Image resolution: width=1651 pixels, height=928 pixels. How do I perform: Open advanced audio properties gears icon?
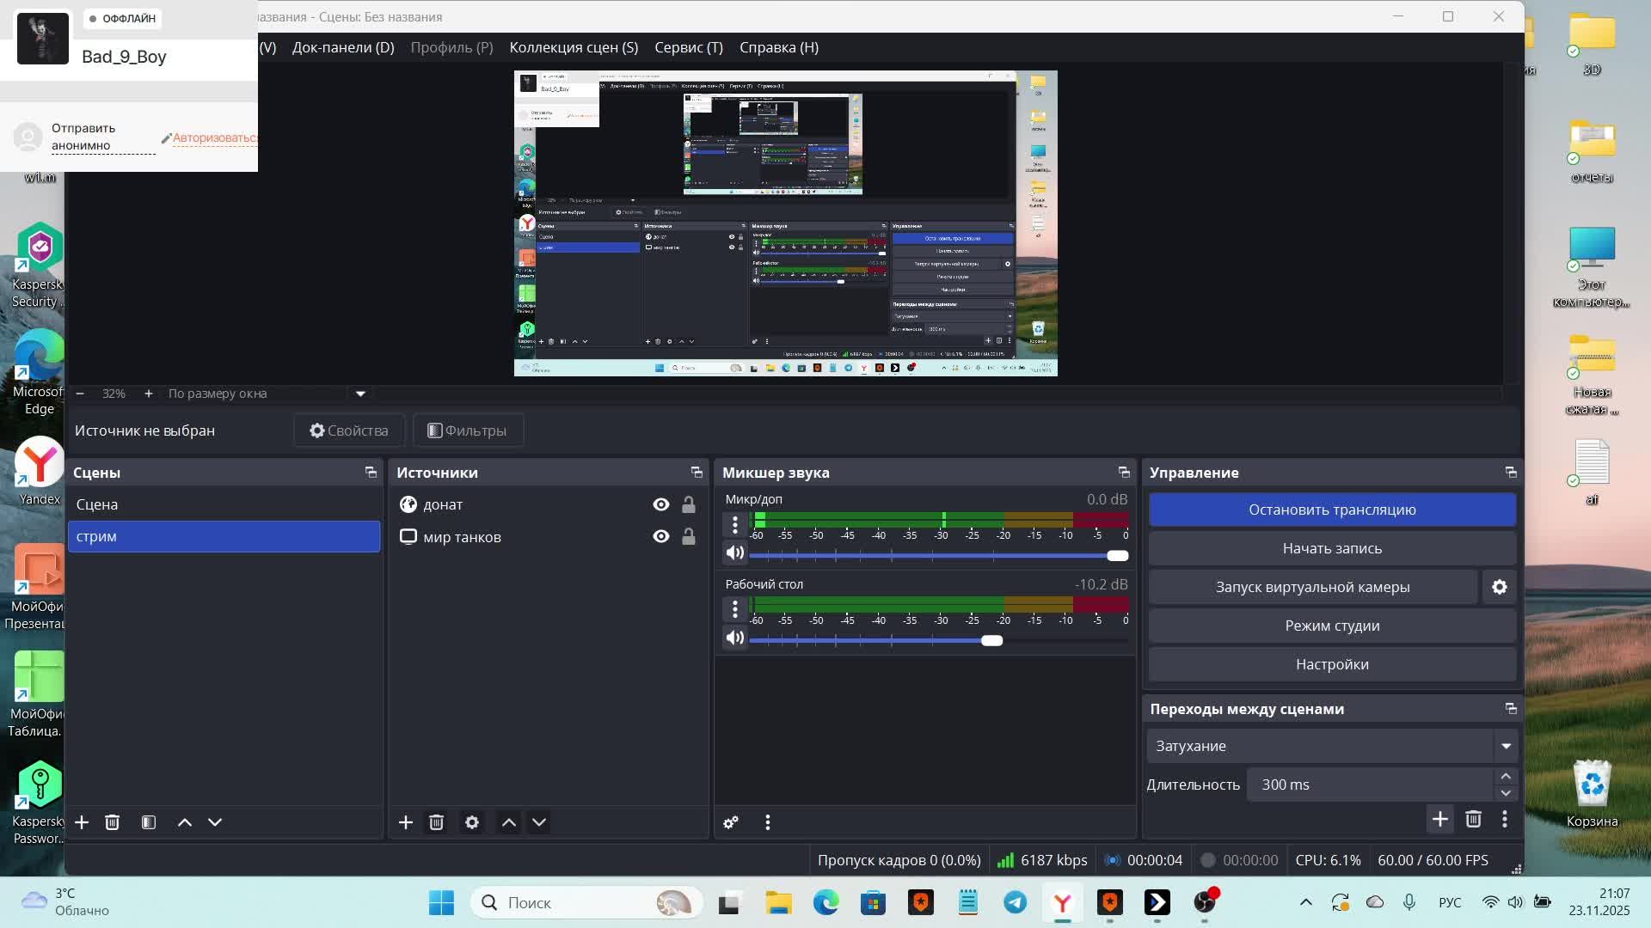[731, 822]
